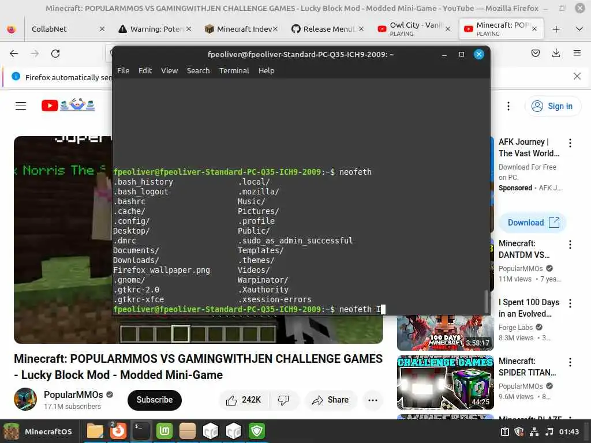Dismiss the Firefox notification bar
The height and width of the screenshot is (443, 591).
click(x=577, y=77)
